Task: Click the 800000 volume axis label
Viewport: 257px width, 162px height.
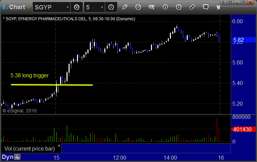Action: pyautogui.click(x=241, y=117)
